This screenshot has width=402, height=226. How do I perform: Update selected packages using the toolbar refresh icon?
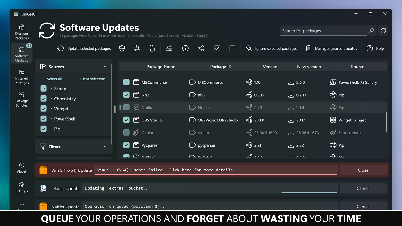[x=61, y=48]
